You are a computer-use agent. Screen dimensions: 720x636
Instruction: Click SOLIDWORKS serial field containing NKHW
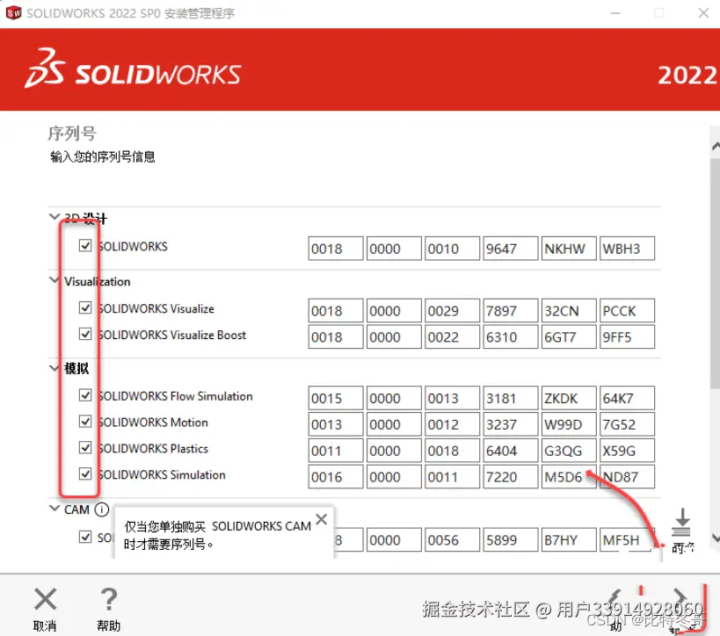pos(569,249)
